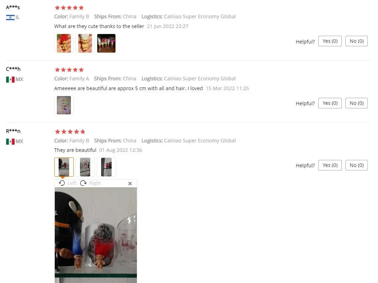This screenshot has height=283, width=378.
Task: Rotate the preview image left
Action: [67, 183]
